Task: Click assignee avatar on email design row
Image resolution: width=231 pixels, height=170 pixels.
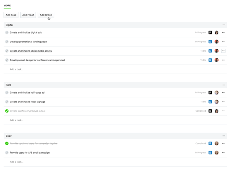Action: pyautogui.click(x=217, y=60)
